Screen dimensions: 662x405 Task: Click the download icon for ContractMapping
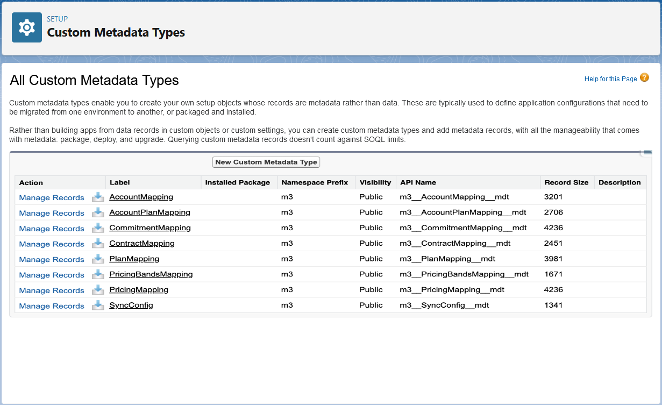[98, 244]
